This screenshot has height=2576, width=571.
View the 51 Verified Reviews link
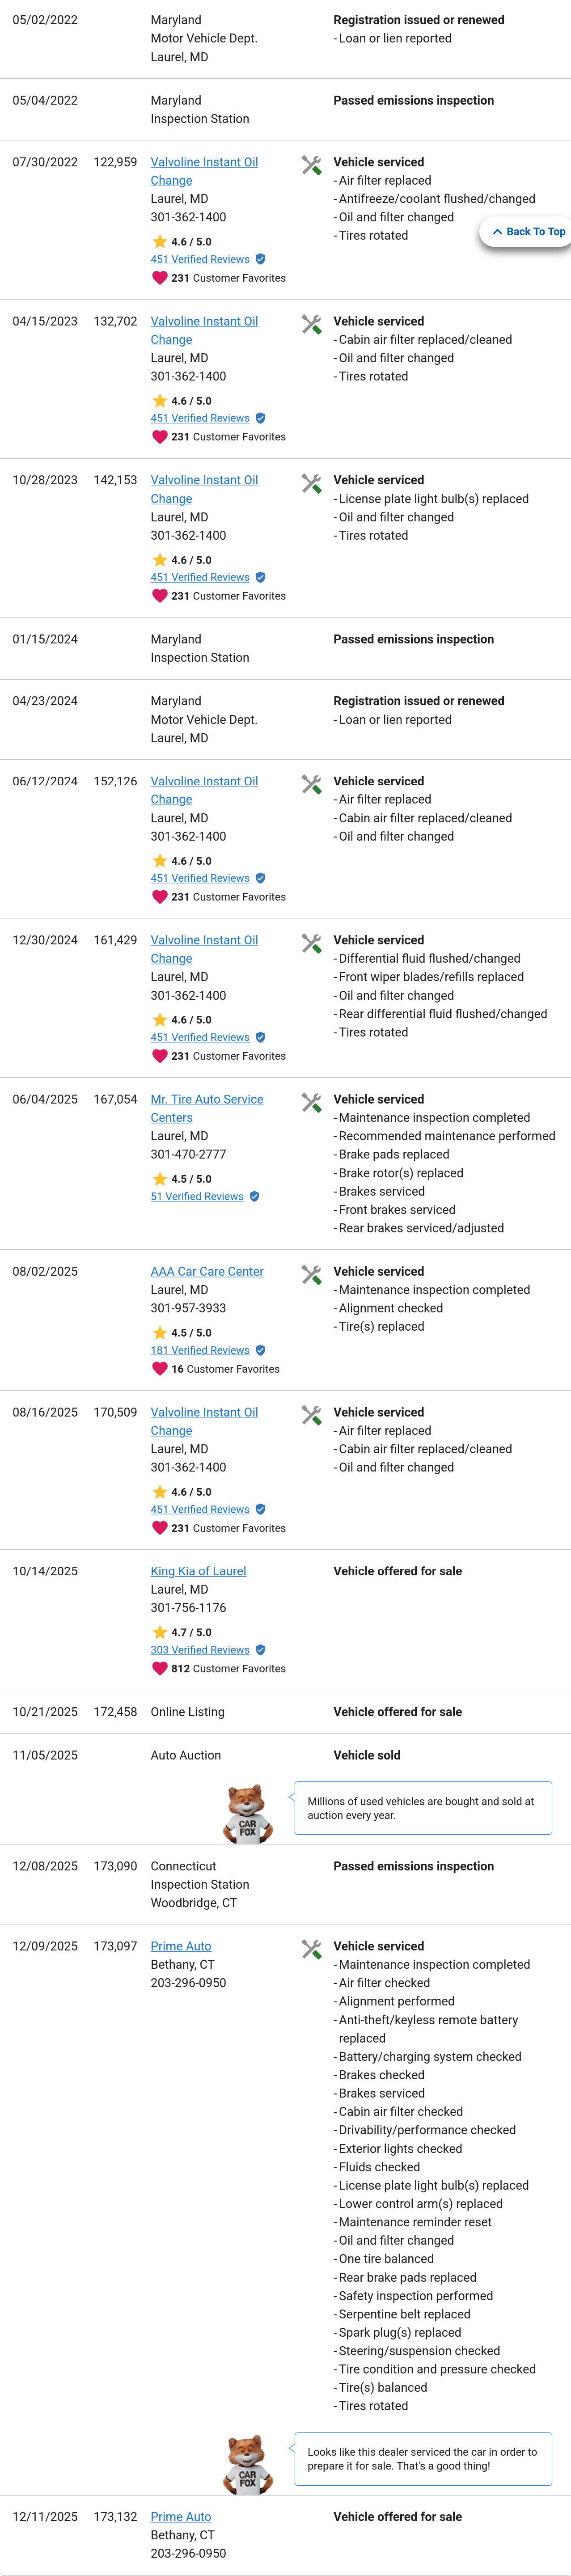coord(197,1196)
